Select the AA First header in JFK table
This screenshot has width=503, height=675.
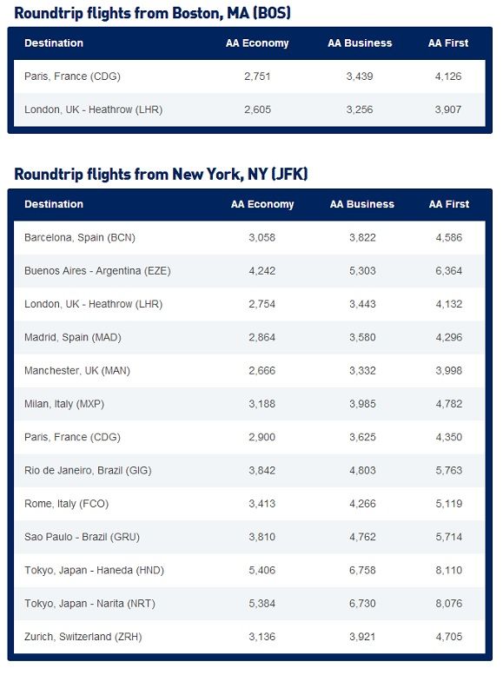coord(449,204)
